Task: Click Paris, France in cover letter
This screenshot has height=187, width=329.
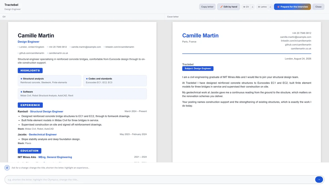Action: coord(189,42)
